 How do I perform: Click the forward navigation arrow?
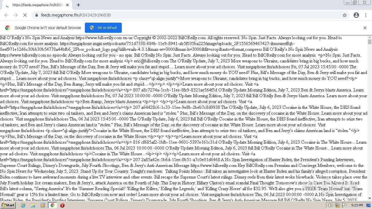point(16,15)
